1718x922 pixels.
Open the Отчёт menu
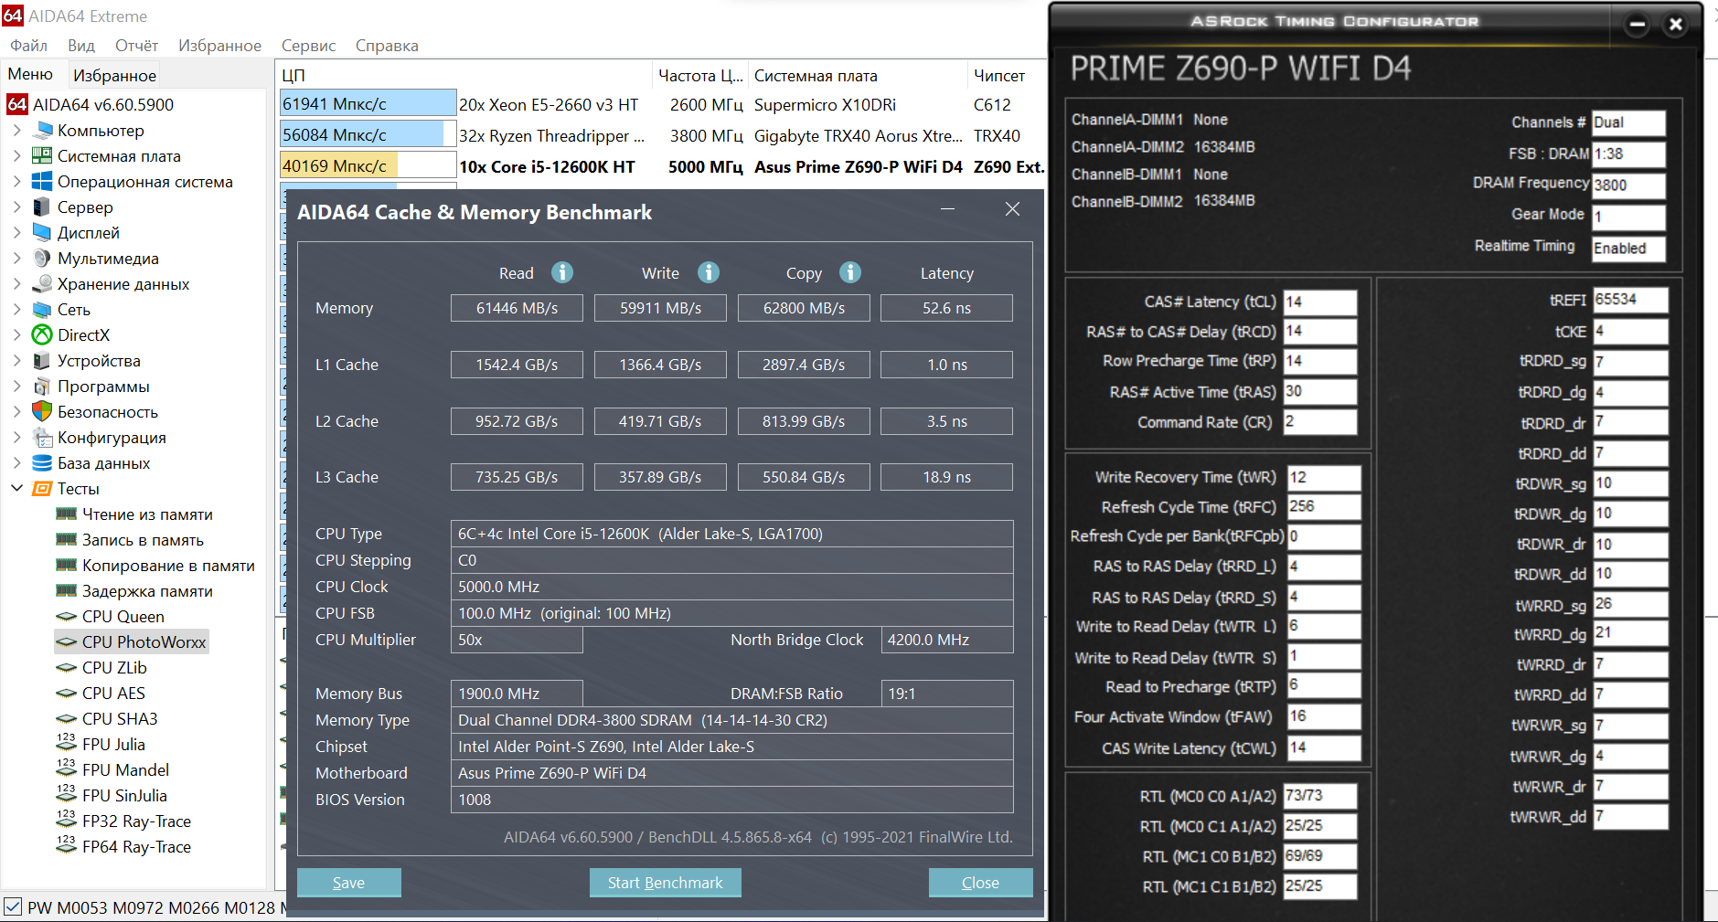coord(136,46)
